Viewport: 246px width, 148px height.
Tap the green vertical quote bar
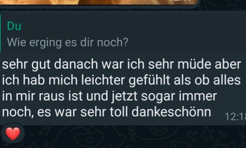[x=0, y=33]
